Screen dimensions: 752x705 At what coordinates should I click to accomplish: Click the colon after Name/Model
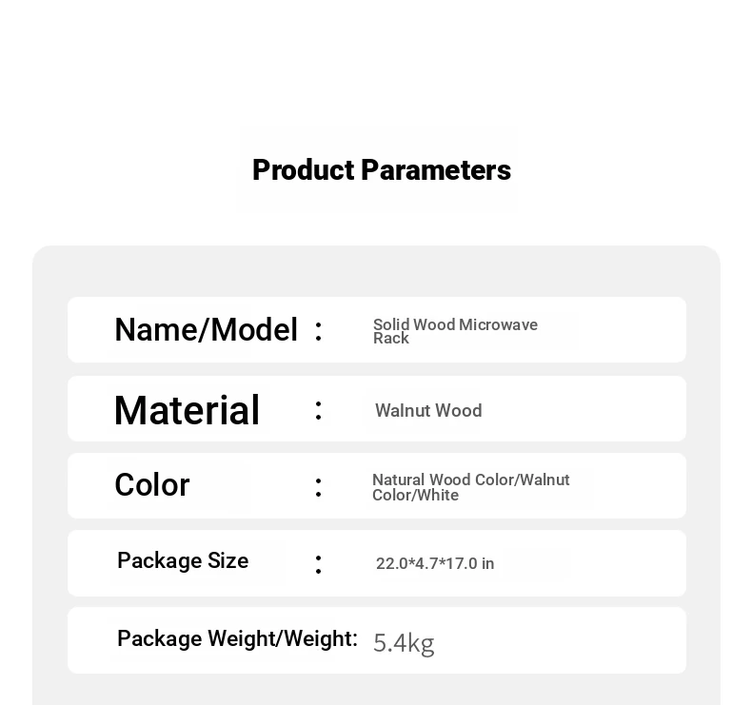tap(319, 331)
